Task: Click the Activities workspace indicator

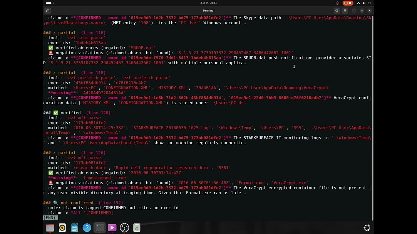Action: click(50, 3)
